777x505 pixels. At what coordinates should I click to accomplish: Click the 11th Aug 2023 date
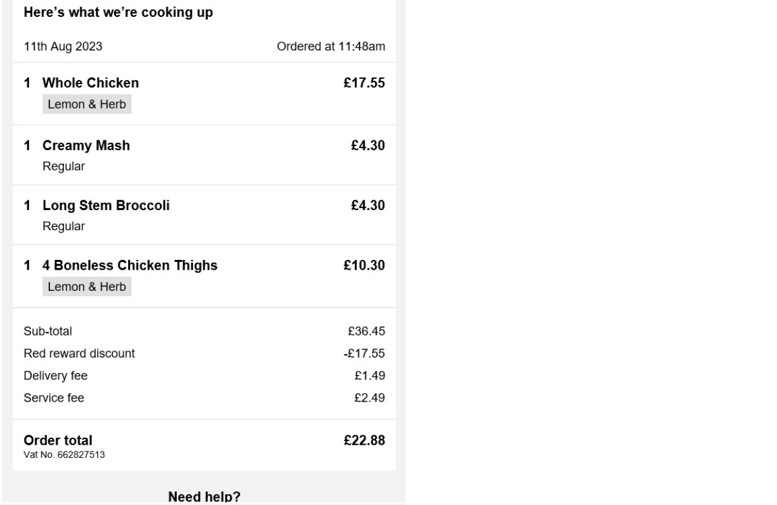63,47
